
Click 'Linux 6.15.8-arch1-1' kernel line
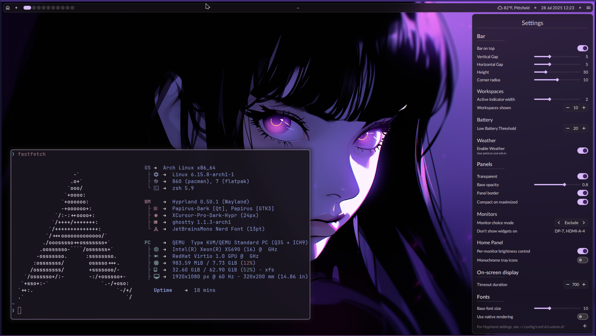coord(203,174)
